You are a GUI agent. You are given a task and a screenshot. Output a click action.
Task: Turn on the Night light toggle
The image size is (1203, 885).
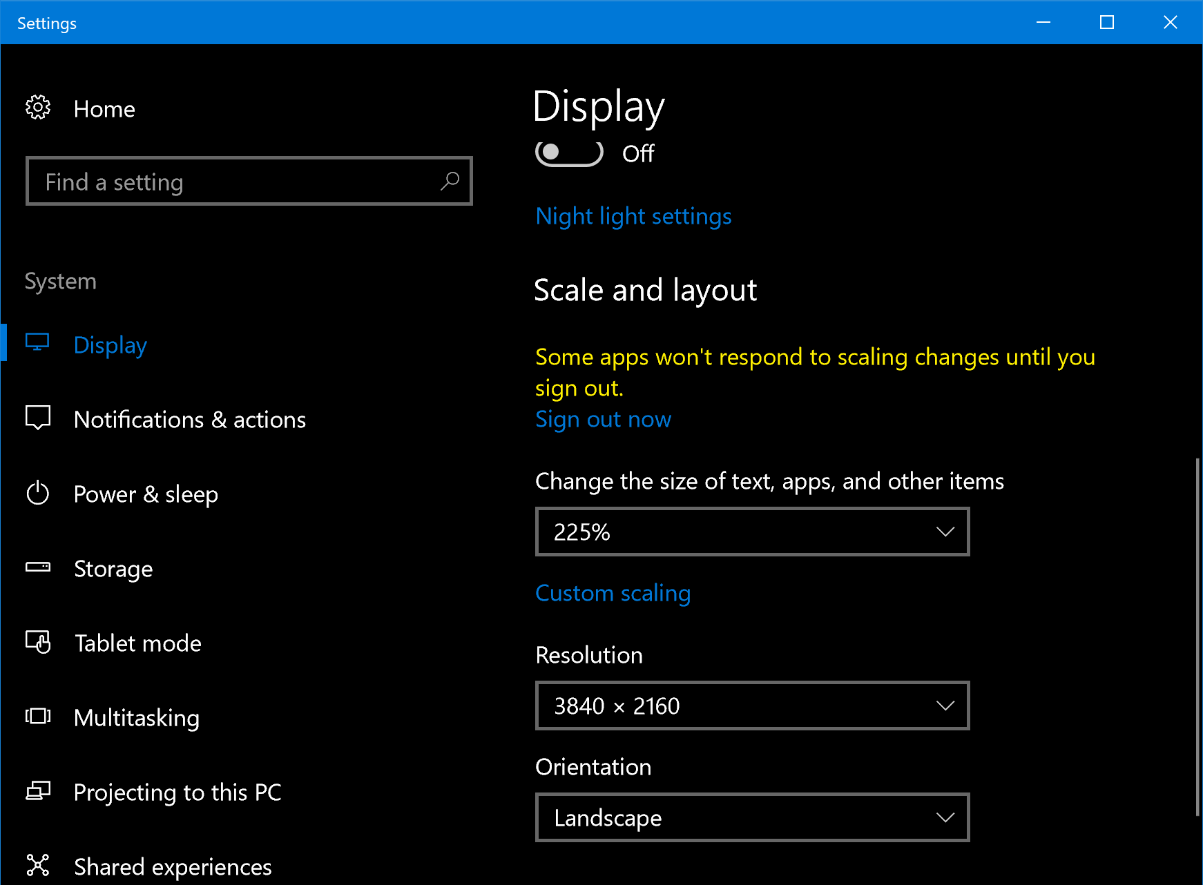(x=568, y=153)
